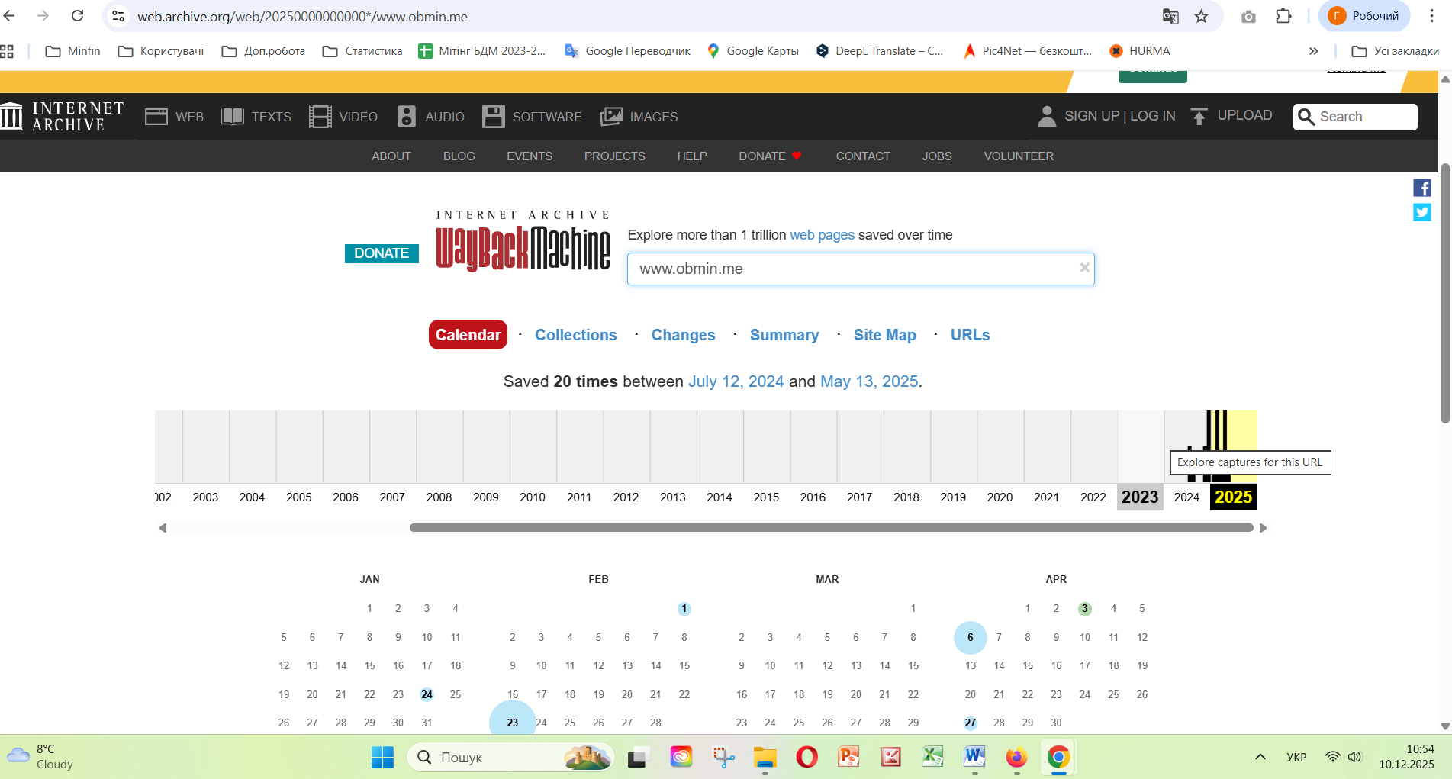This screenshot has width=1452, height=779.
Task: Open the browser extensions puzzle icon
Action: [x=1283, y=16]
